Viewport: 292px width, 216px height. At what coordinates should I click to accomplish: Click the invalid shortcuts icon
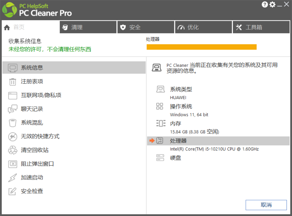(x=13, y=137)
